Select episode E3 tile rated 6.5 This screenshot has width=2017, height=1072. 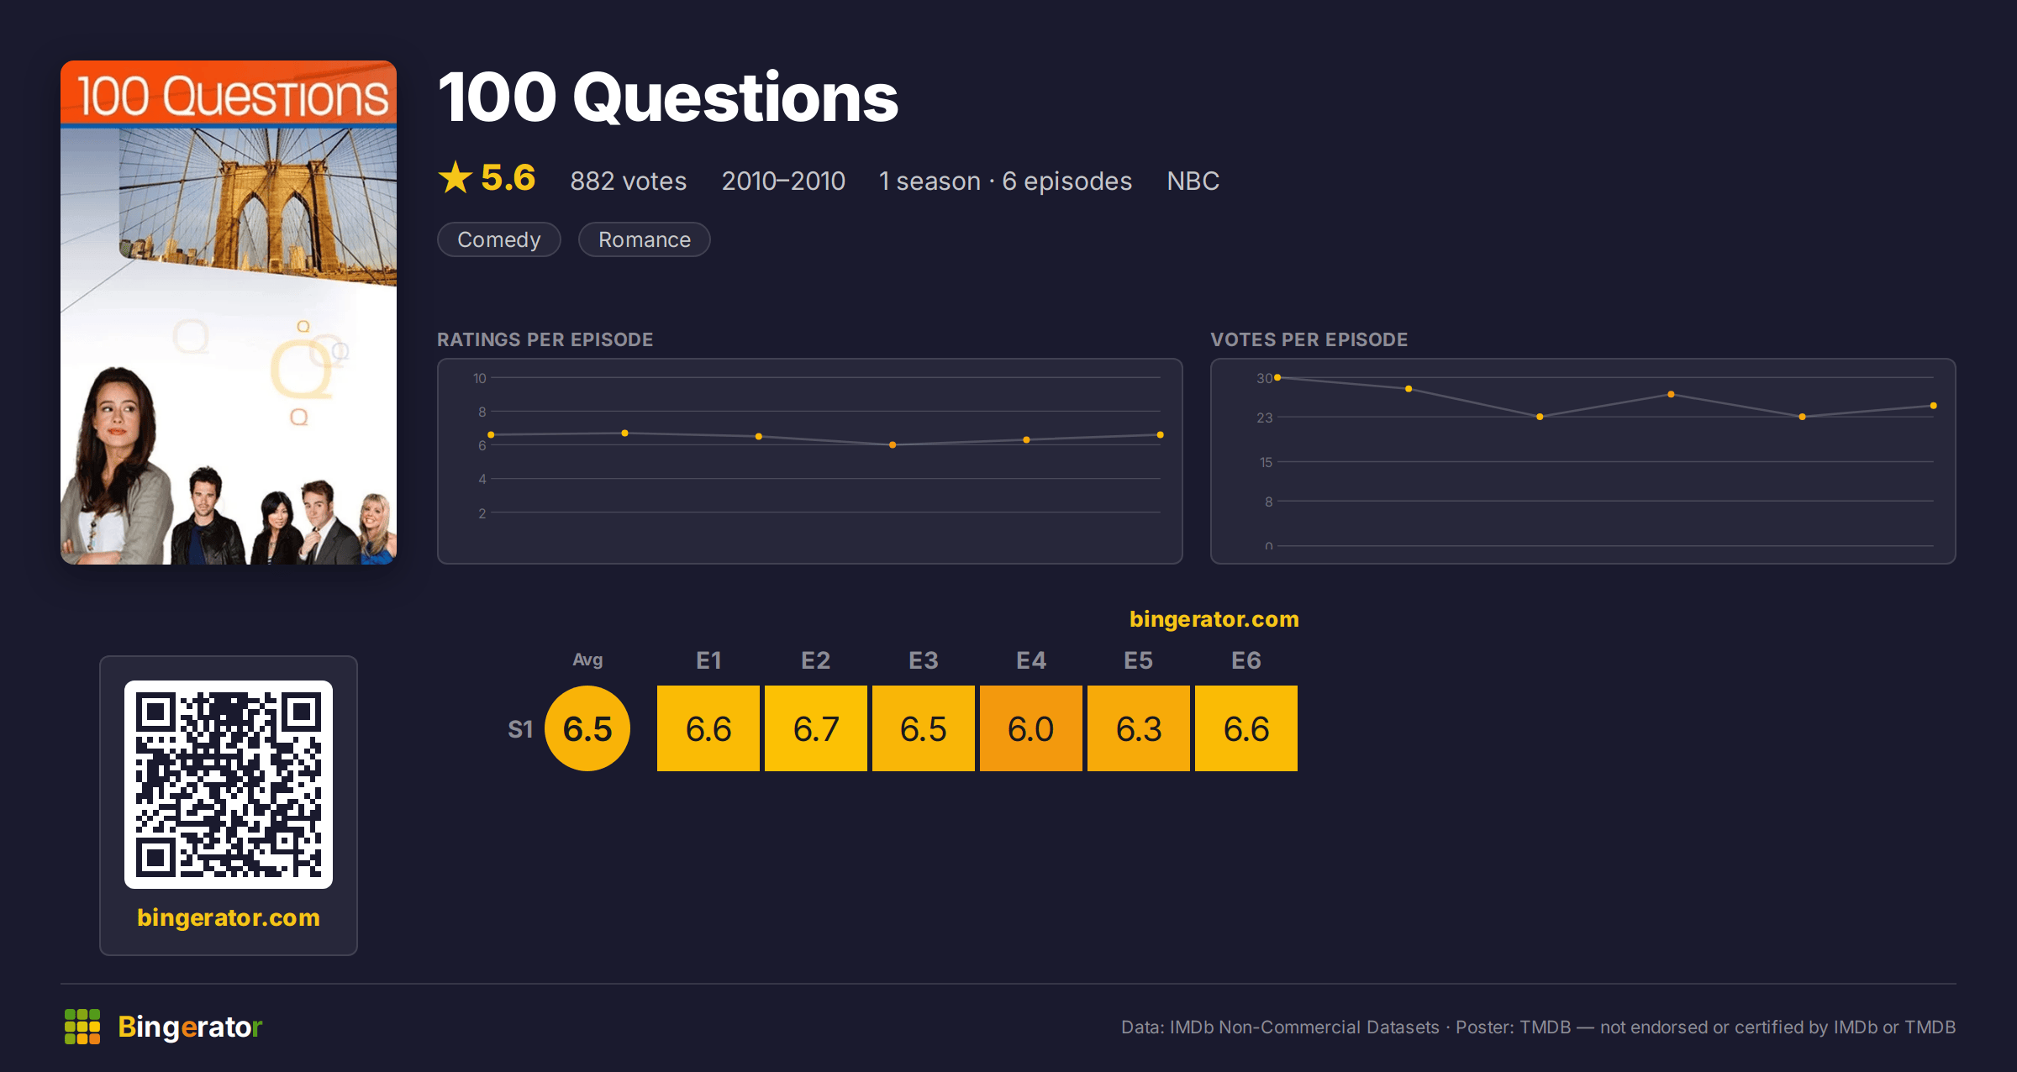coord(924,728)
